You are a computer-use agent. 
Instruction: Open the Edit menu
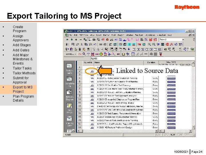tap(76, 35)
